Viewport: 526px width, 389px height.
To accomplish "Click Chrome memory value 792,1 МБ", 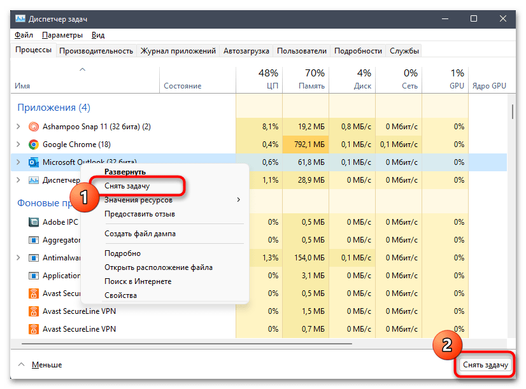I will (309, 145).
